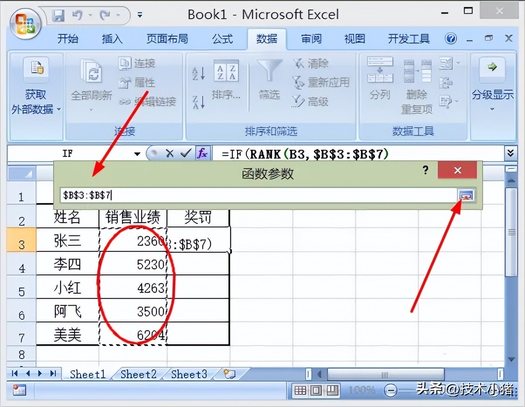525x407 pixels.
Task: Click 连接 connections button
Action: [137, 64]
